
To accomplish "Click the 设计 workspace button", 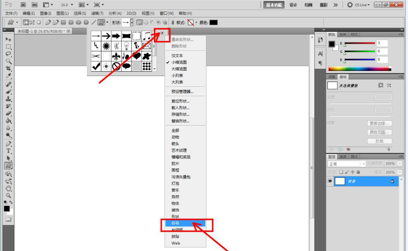I will pos(293,5).
